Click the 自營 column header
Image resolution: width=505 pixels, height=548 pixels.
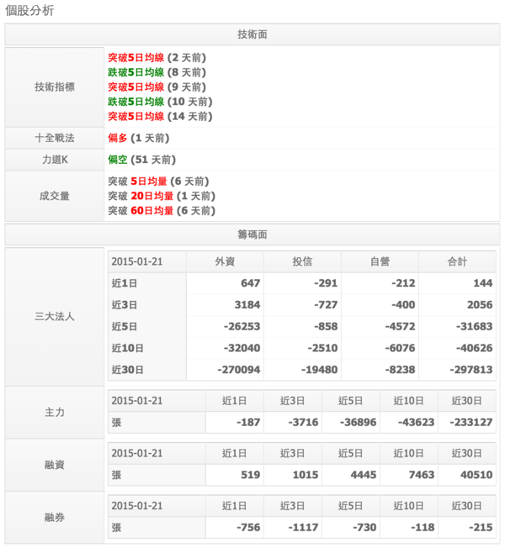click(x=380, y=261)
